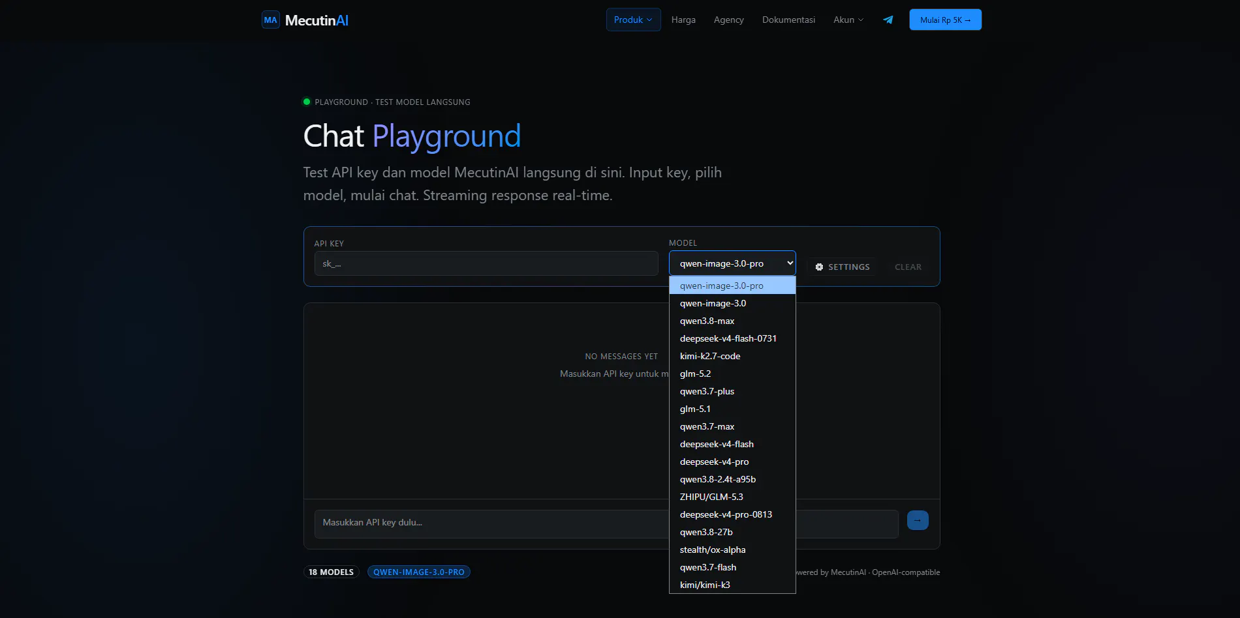Click the CLEAR button
The width and height of the screenshot is (1240, 618).
coord(908,267)
